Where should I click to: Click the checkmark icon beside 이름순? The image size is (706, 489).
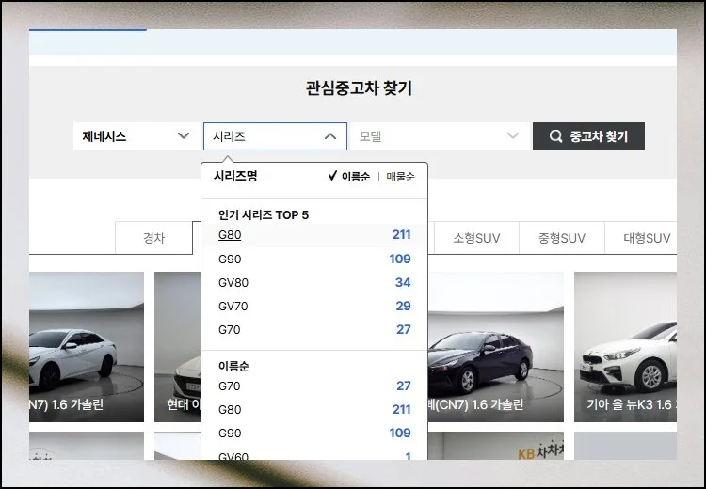(x=332, y=176)
